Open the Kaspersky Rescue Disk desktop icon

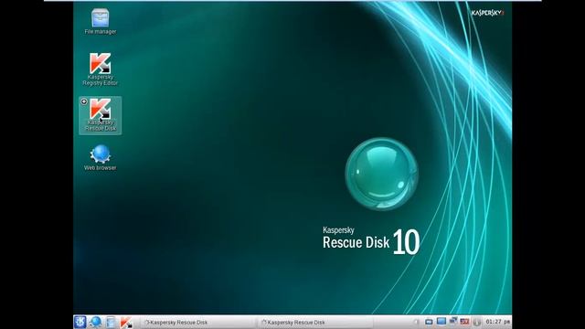[100, 115]
